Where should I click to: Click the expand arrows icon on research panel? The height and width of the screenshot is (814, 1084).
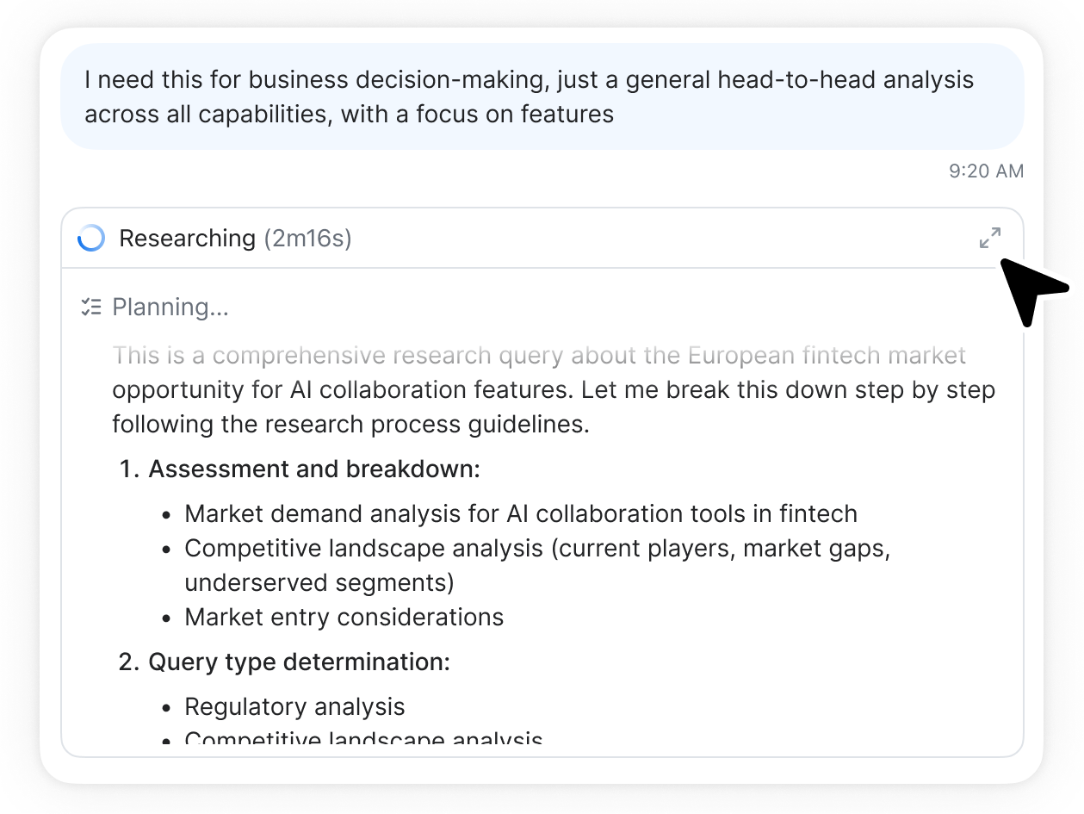(x=990, y=238)
